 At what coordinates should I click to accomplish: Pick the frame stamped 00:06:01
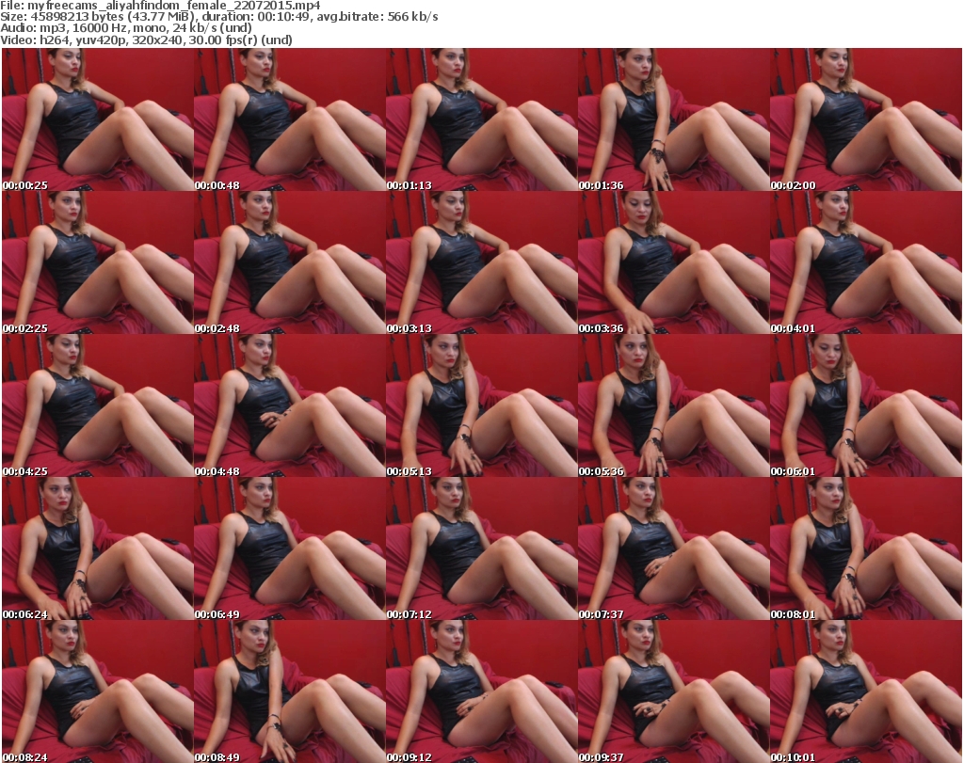pos(866,406)
